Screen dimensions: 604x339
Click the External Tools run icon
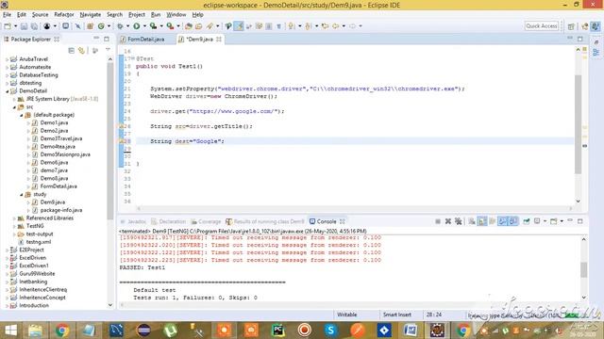coord(170,26)
